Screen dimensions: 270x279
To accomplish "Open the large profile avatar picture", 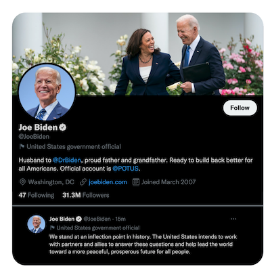I will [x=47, y=92].
